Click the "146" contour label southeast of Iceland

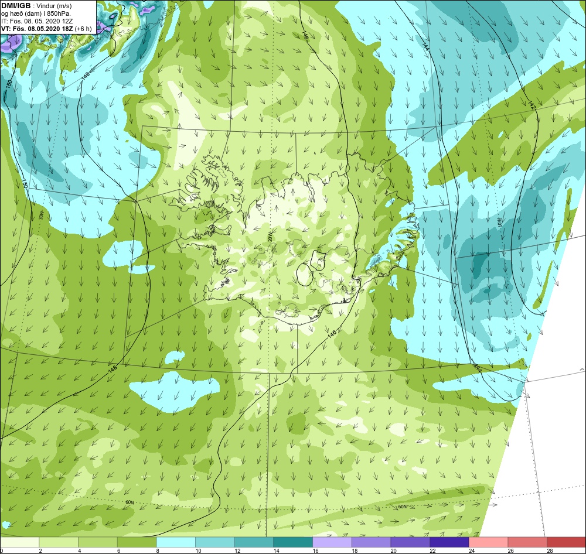coord(332,334)
